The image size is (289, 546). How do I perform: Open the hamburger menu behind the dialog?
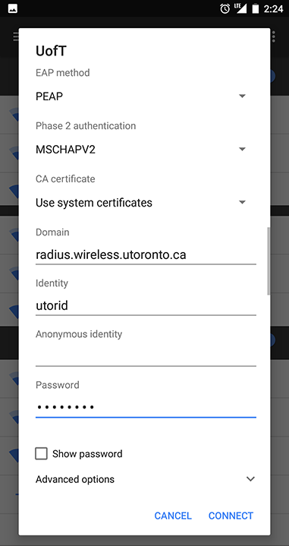point(16,36)
